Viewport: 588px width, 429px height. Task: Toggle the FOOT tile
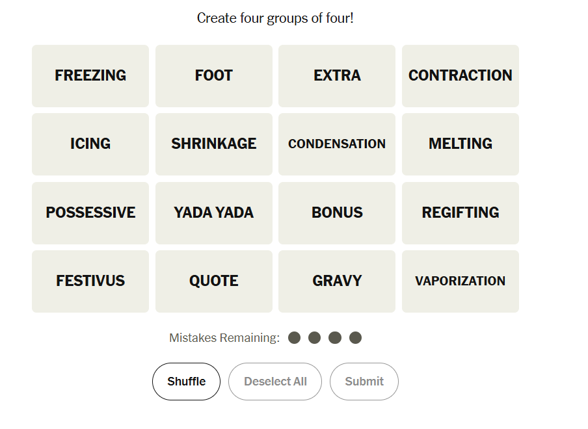click(x=213, y=76)
